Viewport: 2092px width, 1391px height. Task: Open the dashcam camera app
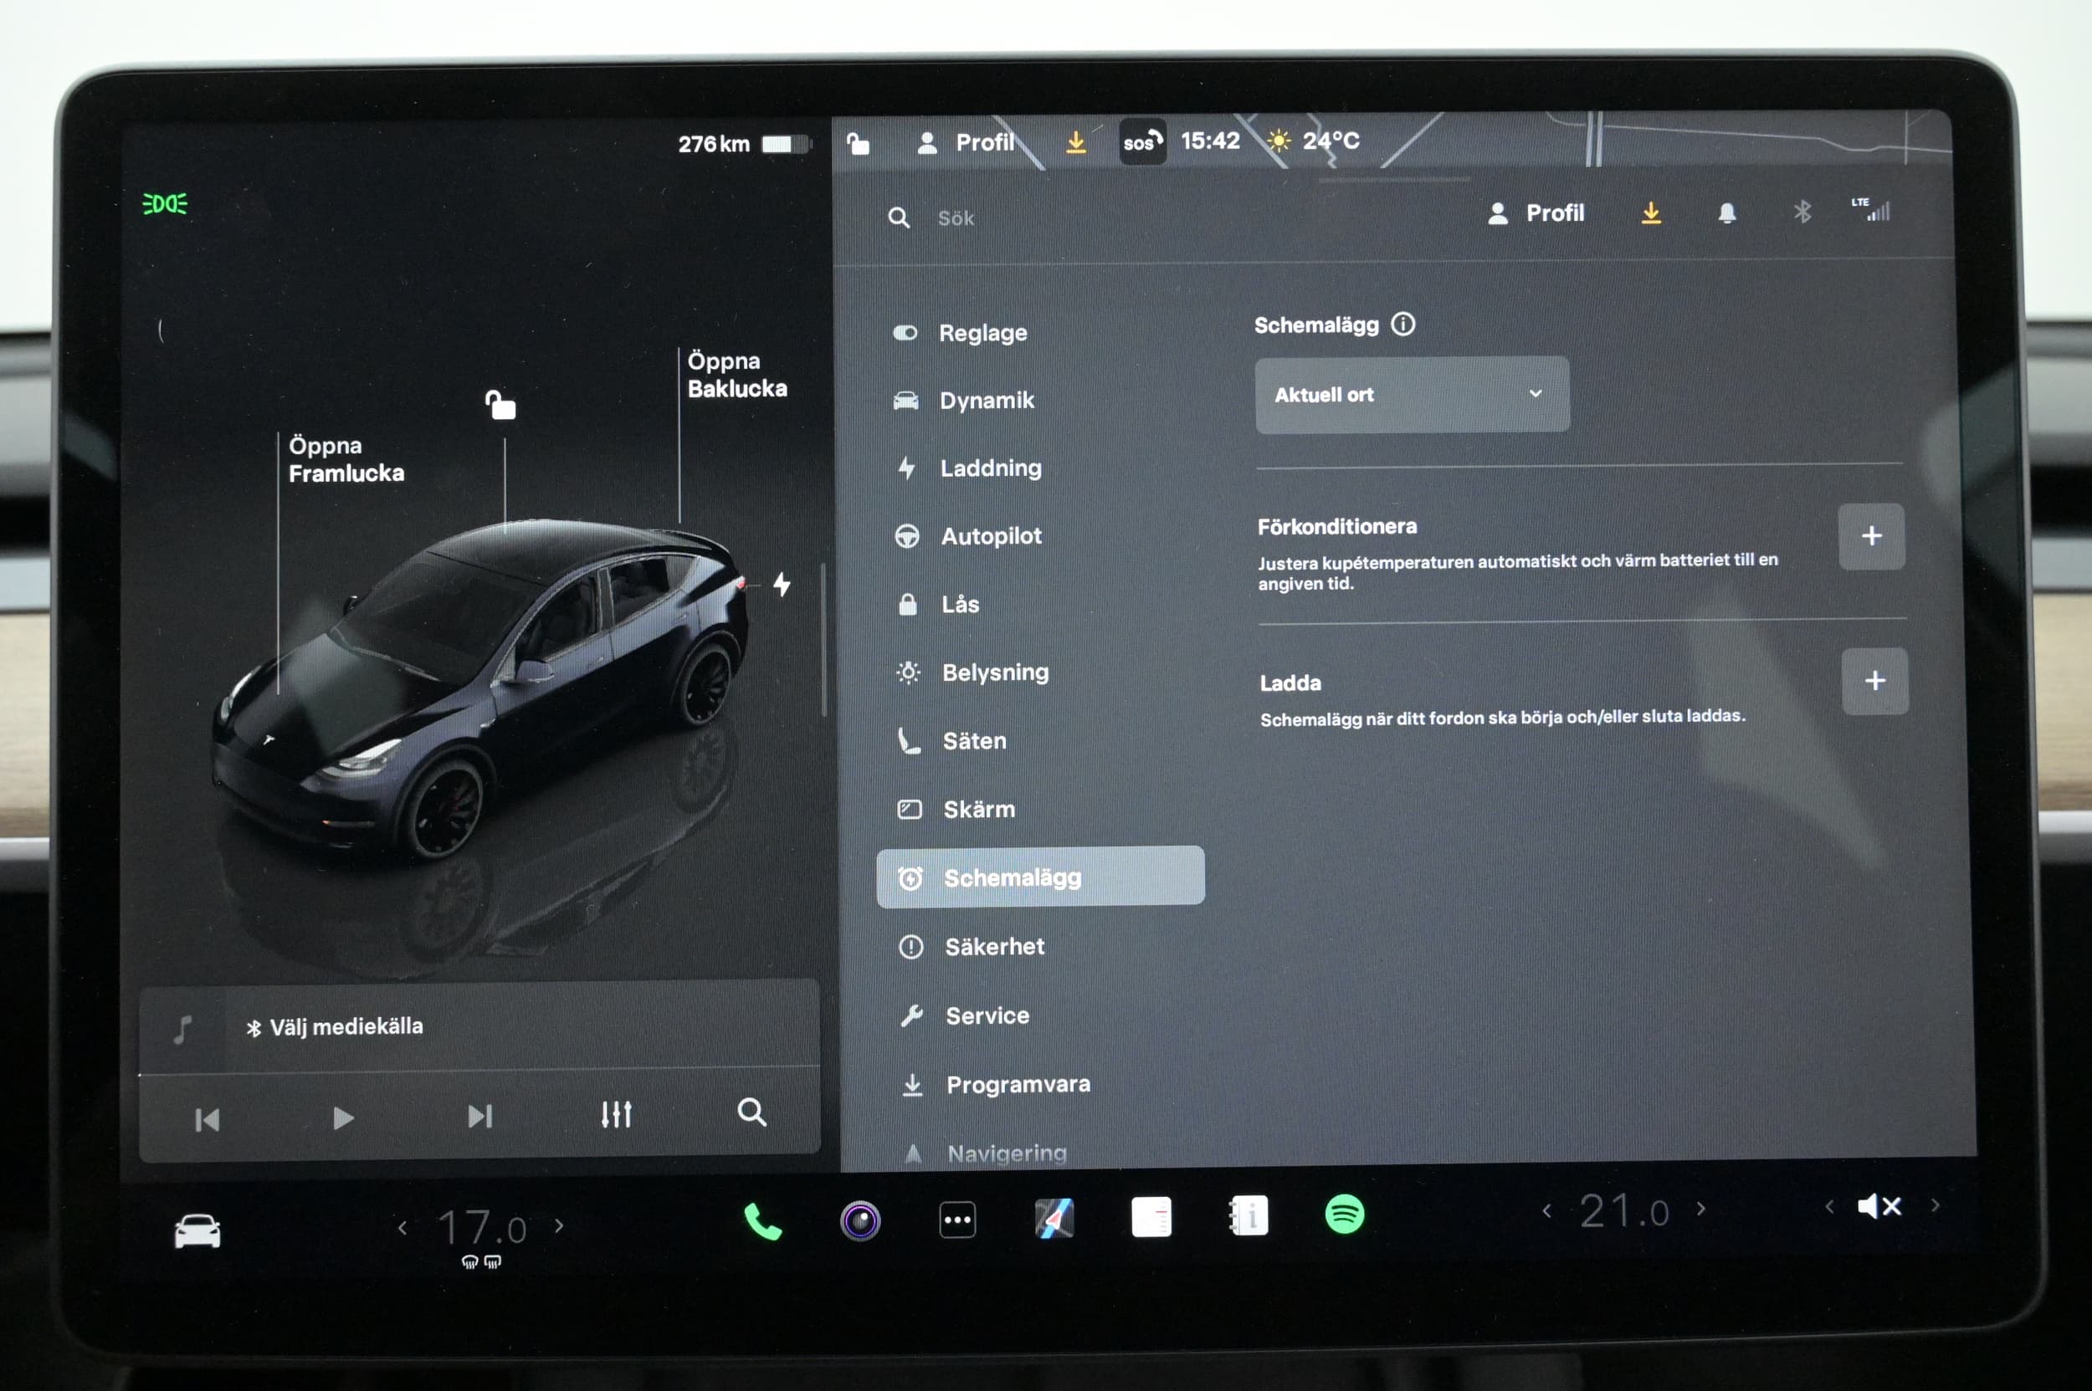(x=860, y=1220)
